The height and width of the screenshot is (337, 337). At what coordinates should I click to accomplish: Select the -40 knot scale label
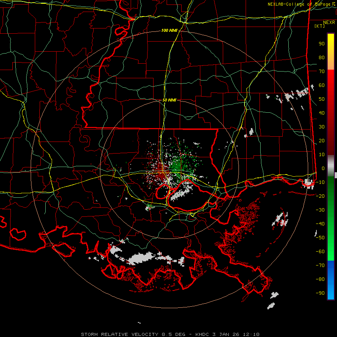tap(320, 224)
